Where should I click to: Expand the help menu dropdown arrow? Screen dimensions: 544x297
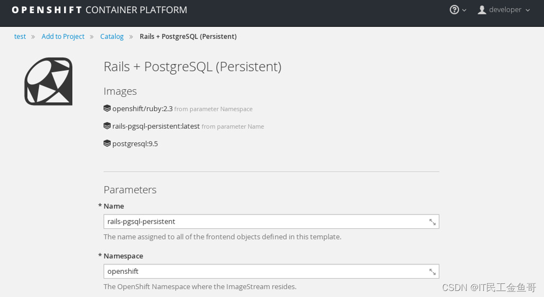click(464, 10)
